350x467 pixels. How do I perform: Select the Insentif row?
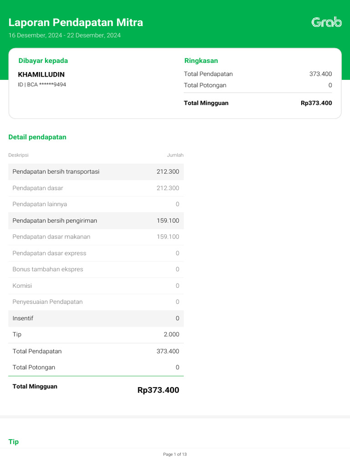point(96,318)
